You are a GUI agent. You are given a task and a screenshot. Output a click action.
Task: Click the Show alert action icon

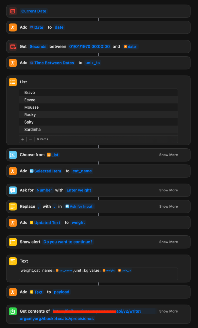13,242
